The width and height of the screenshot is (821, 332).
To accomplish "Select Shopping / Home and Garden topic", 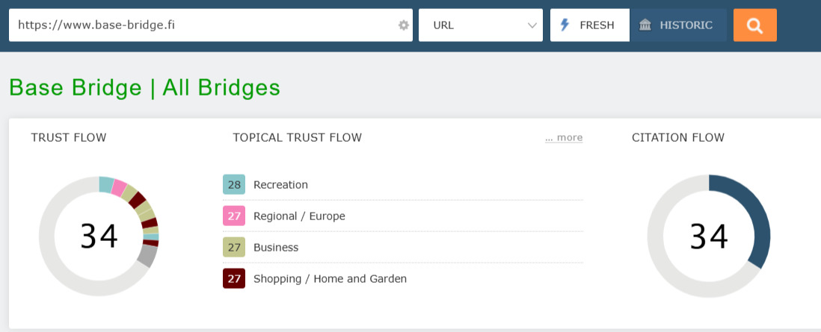I will 330,278.
